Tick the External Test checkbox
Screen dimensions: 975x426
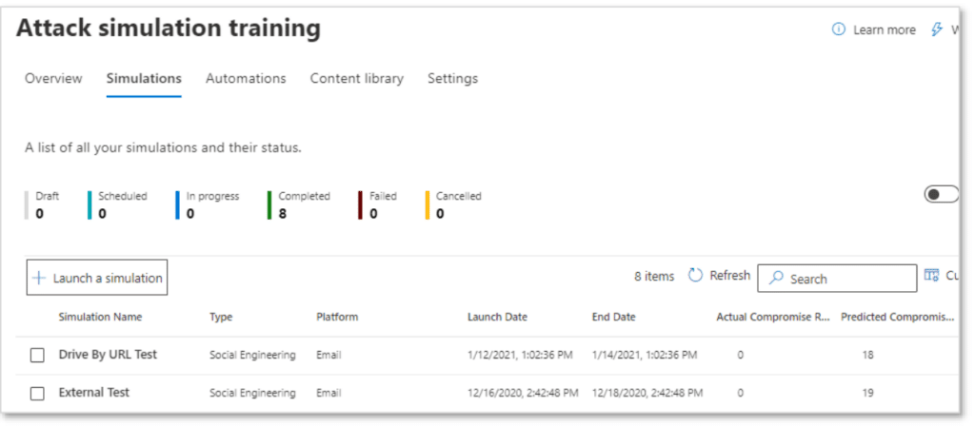[x=37, y=393]
